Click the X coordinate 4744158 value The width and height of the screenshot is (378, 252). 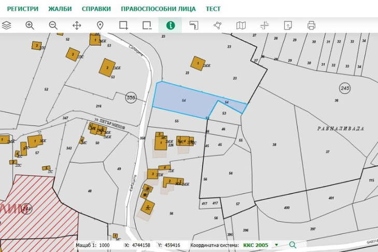click(141, 245)
